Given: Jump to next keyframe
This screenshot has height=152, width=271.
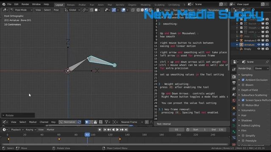Looking at the screenshot, I should (122, 130).
